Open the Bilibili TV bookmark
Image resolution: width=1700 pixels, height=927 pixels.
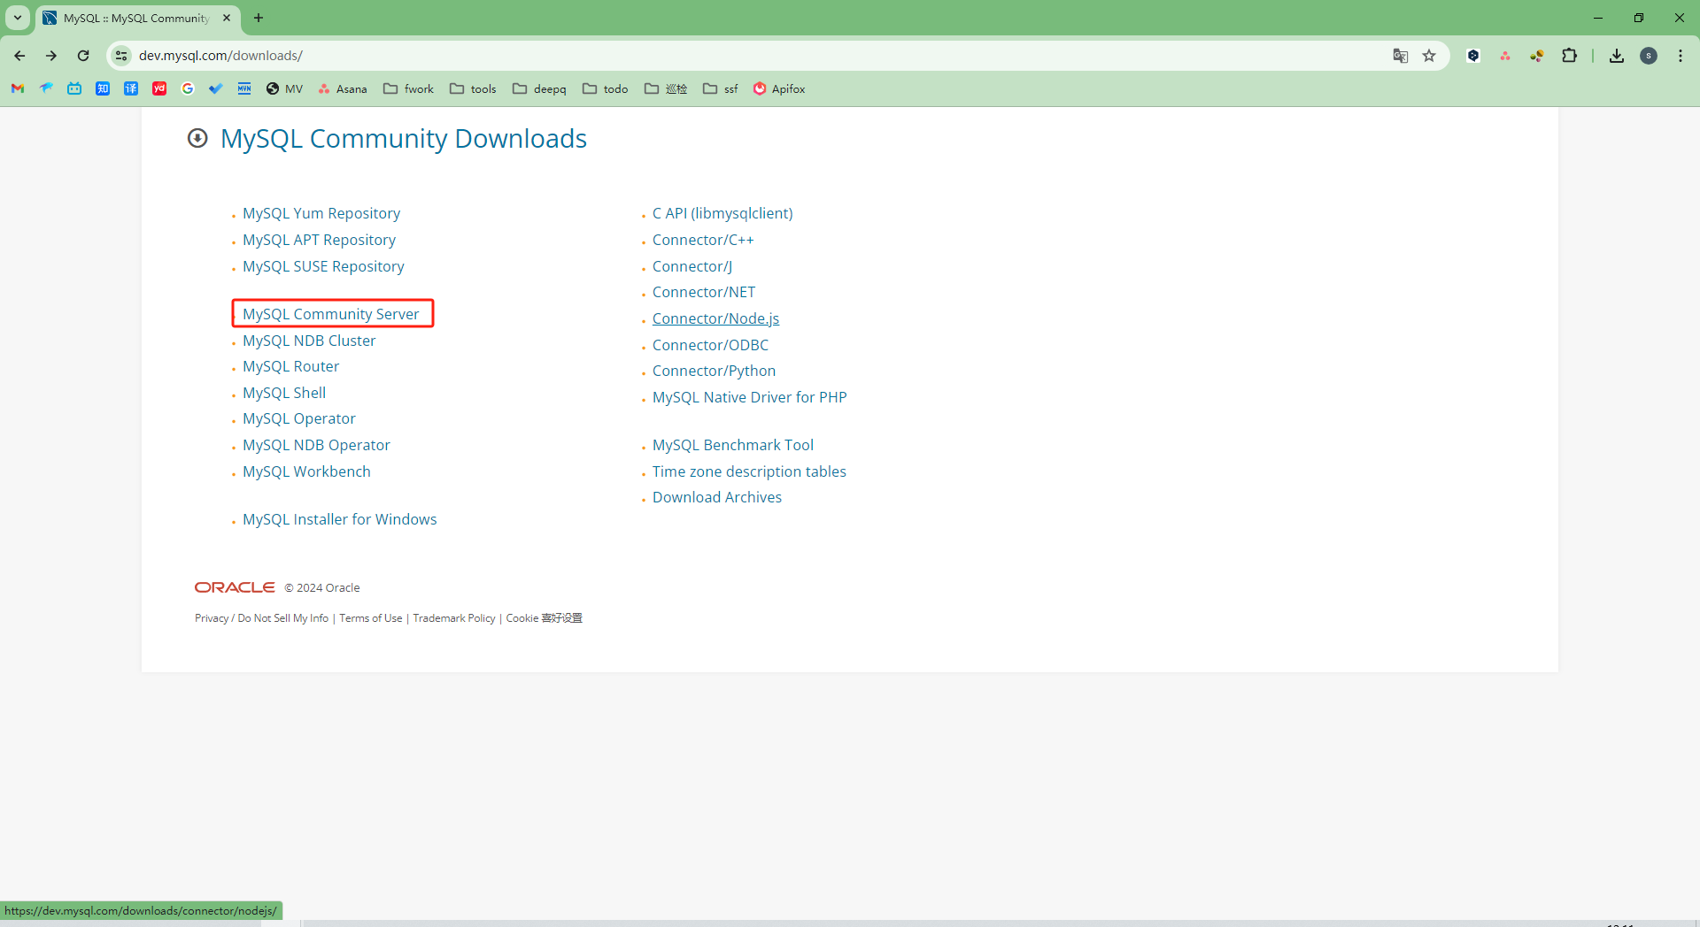coord(74,88)
